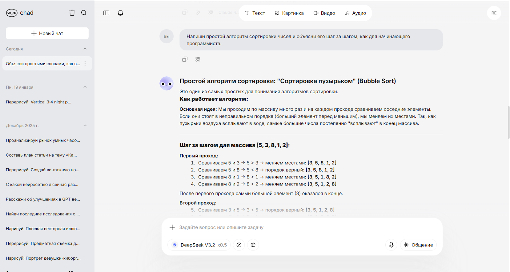Click the trash icon in sidebar header
The height and width of the screenshot is (272, 510).
tap(72, 13)
